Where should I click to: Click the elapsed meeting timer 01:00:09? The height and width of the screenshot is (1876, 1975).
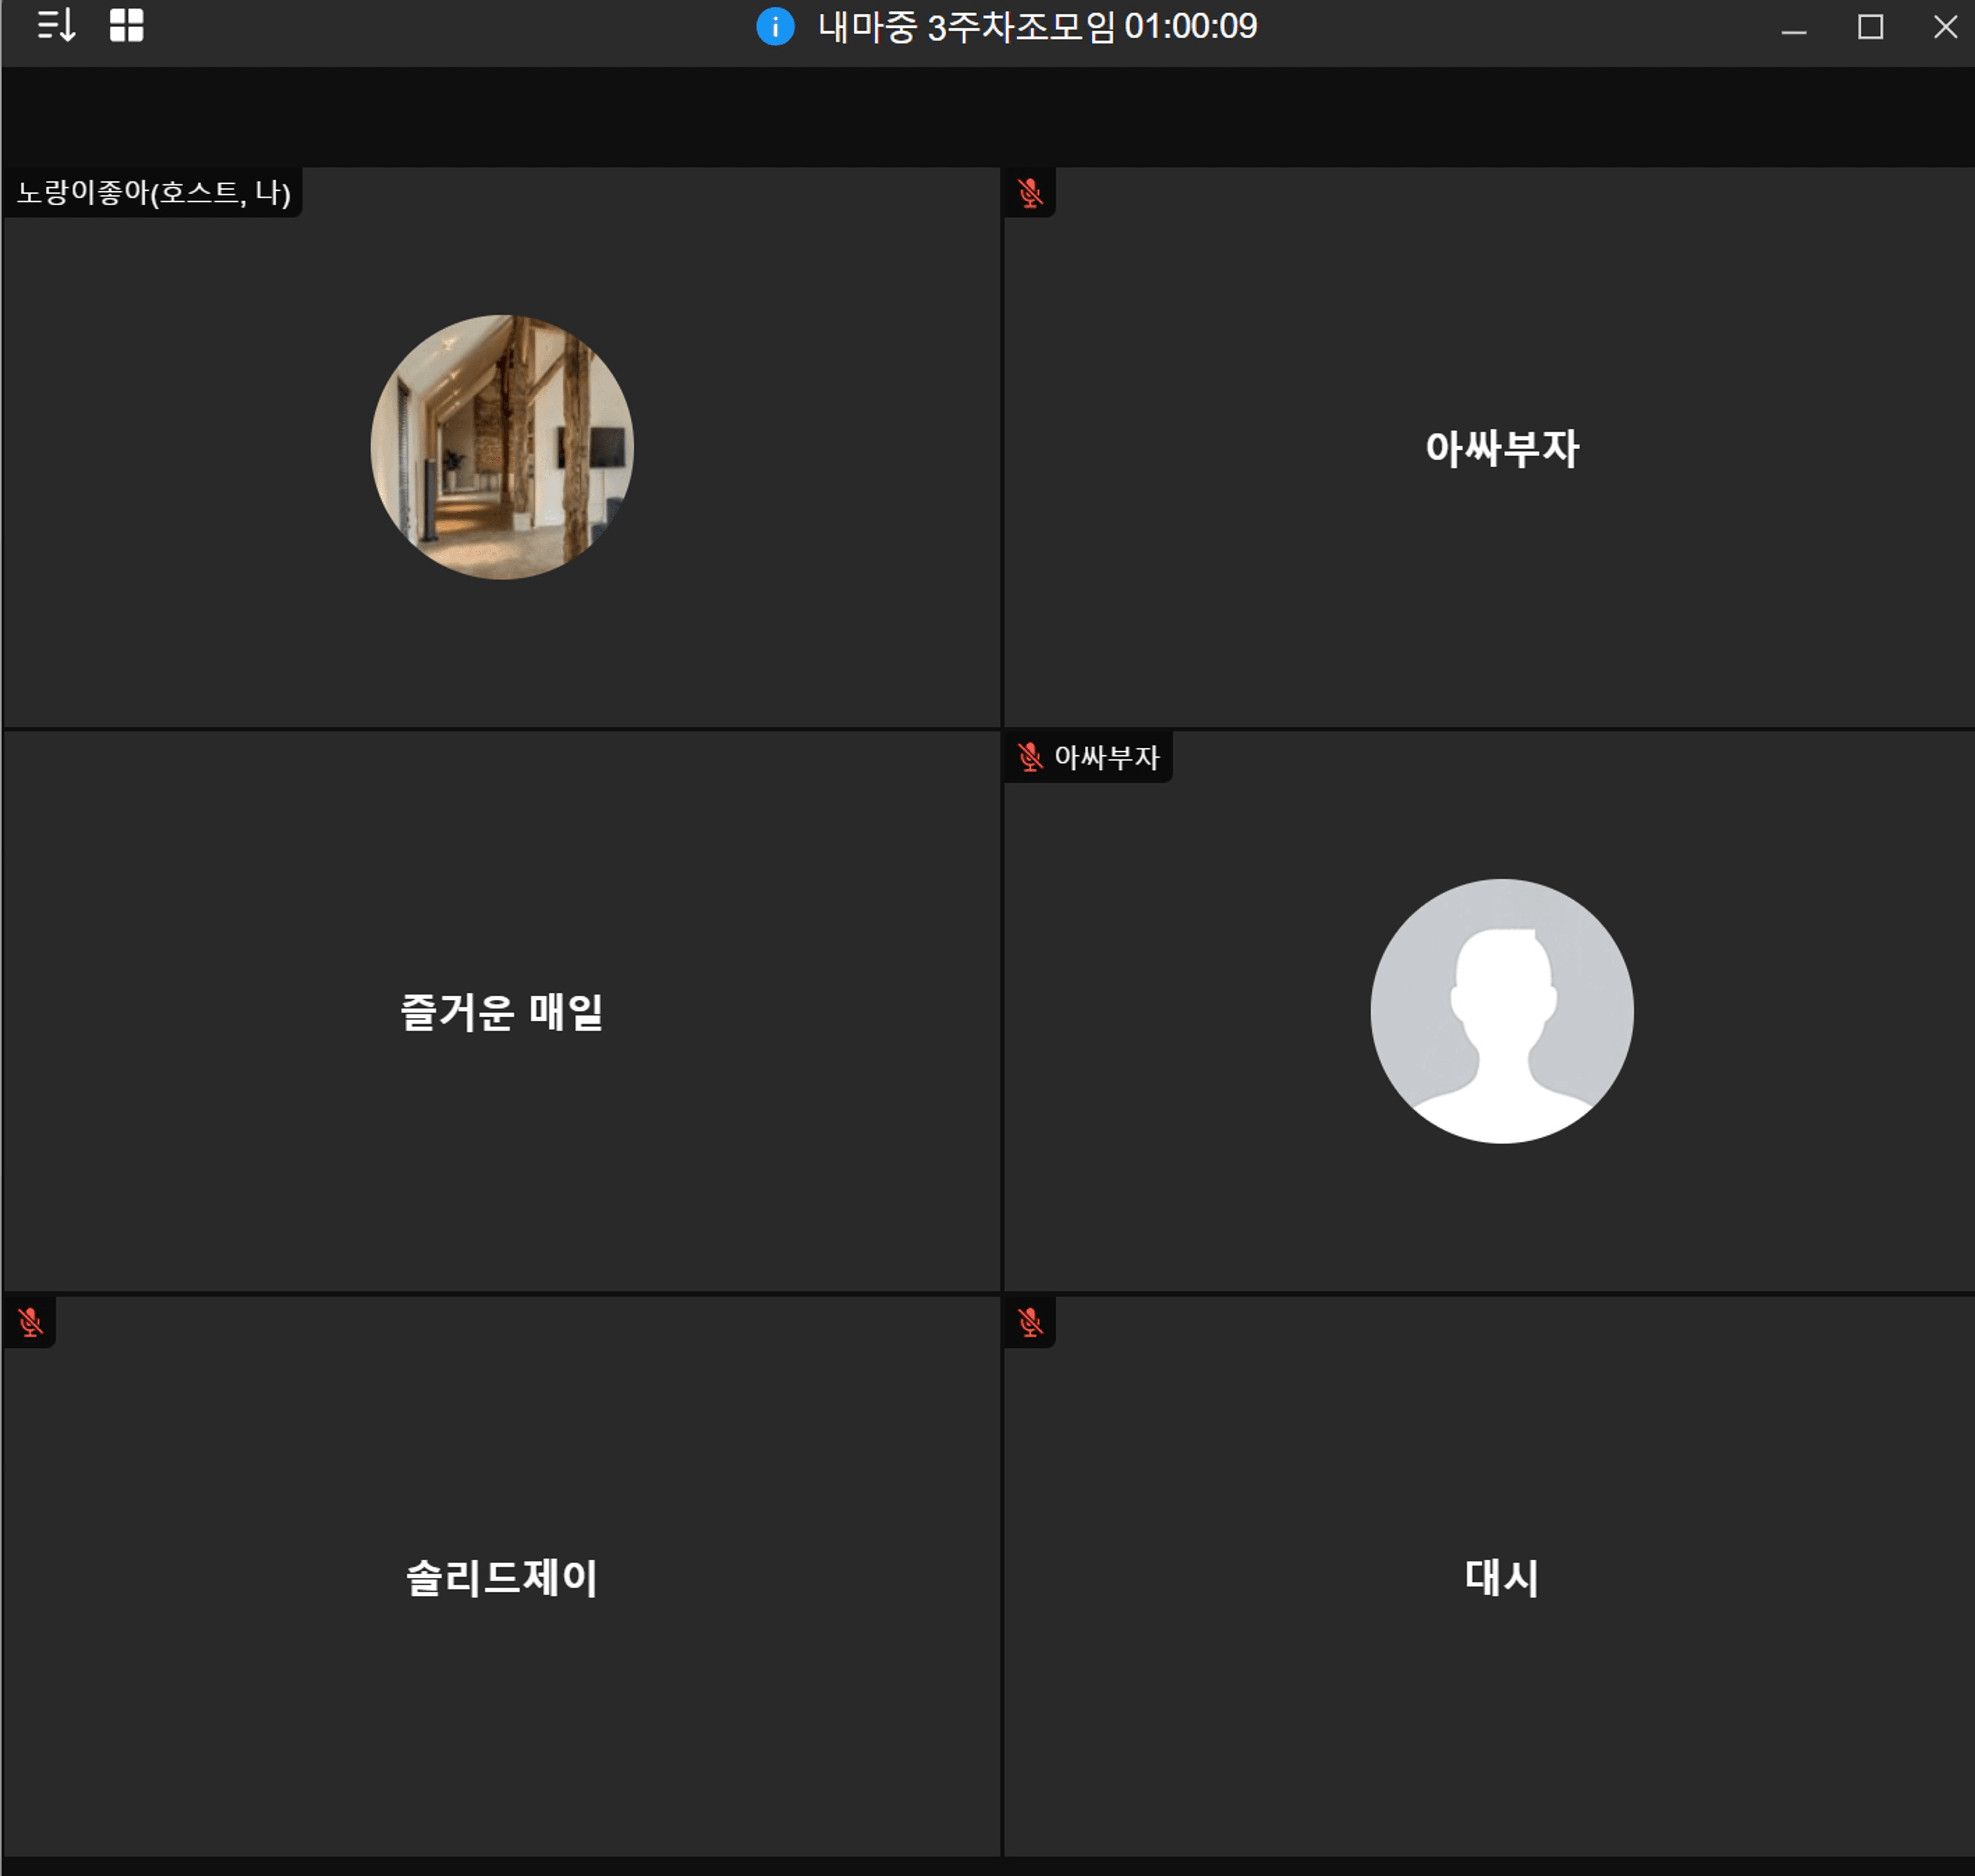(x=1190, y=26)
